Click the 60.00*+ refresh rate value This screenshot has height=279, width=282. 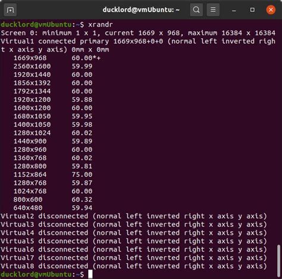(86, 58)
